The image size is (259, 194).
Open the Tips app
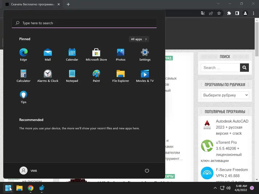(24, 97)
